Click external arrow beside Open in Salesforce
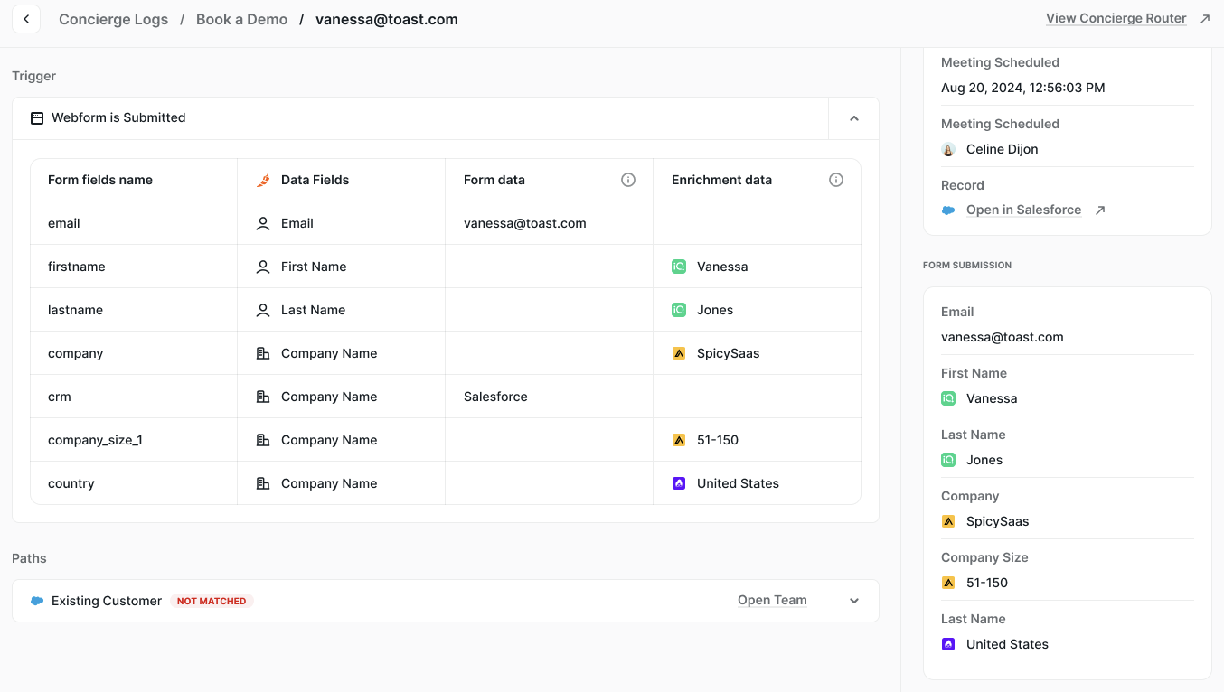Viewport: 1224px width, 692px height. pyautogui.click(x=1100, y=210)
